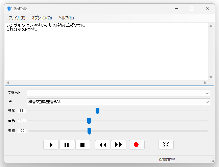
Task: Click the fast-forward button
Action: tap(119, 145)
